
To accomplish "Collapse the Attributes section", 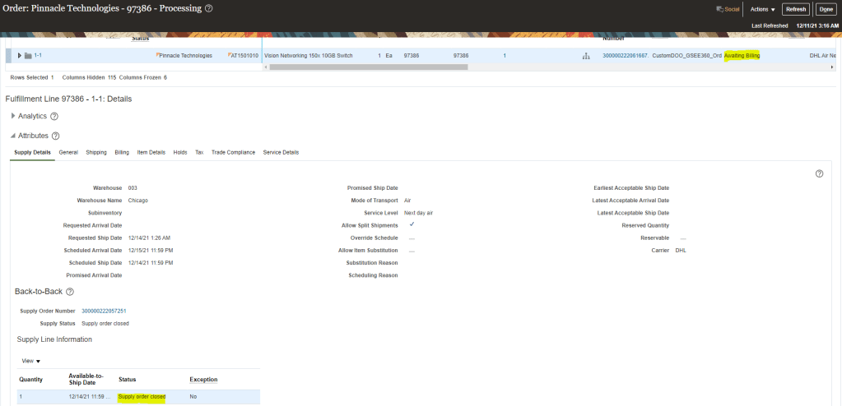I will (x=13, y=136).
